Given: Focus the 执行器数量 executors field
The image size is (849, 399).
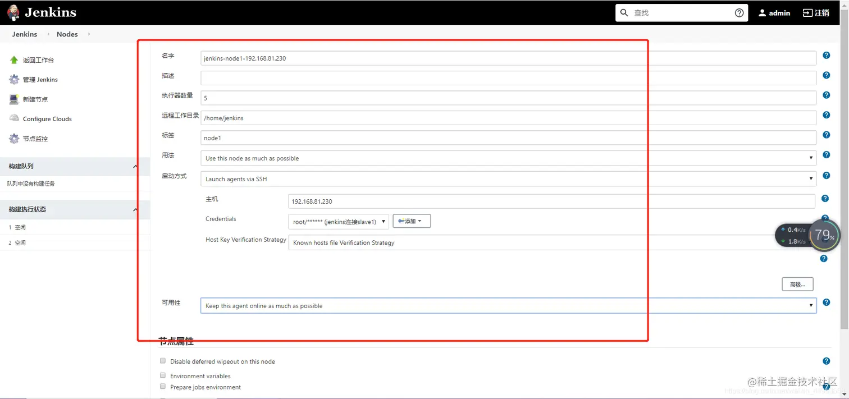Looking at the screenshot, I should pyautogui.click(x=508, y=98).
